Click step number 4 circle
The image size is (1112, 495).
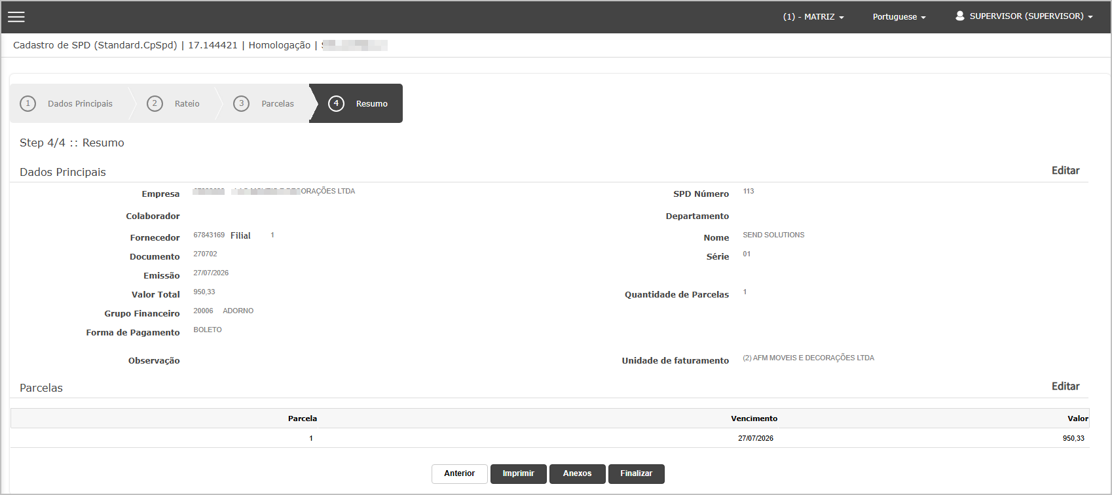coord(336,103)
